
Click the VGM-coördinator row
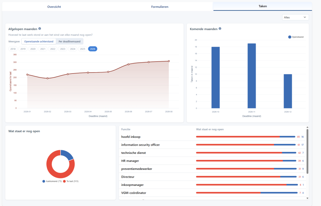(x=213, y=193)
